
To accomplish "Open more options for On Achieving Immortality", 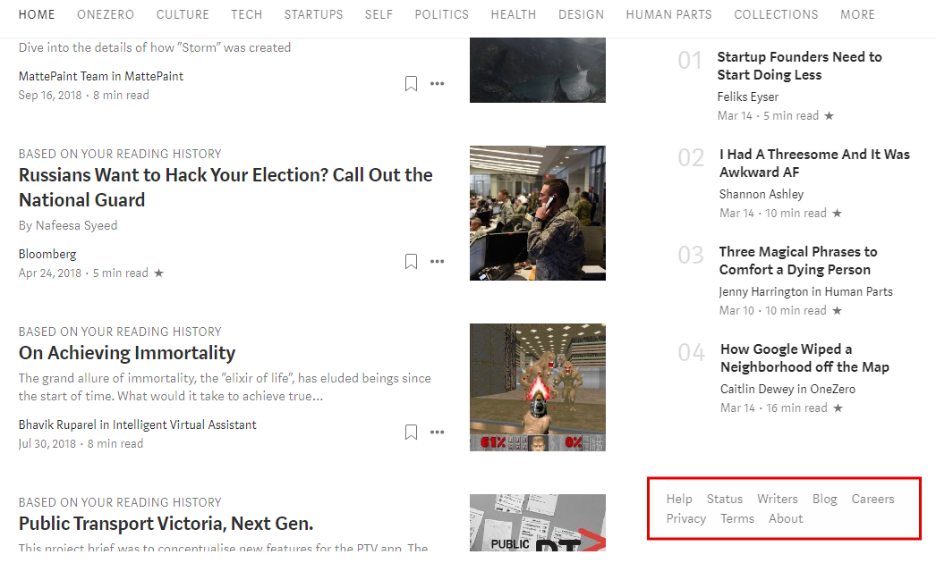I will (437, 433).
